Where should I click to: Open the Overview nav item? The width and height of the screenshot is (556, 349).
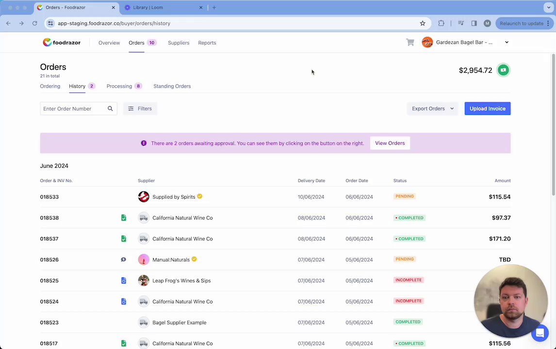pos(109,43)
